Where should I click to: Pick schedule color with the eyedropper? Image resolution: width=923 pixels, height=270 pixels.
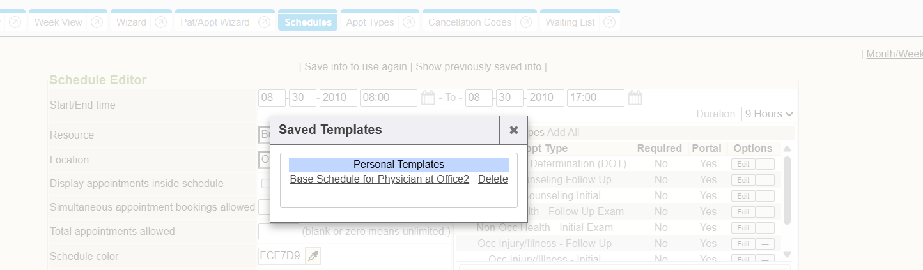313,256
